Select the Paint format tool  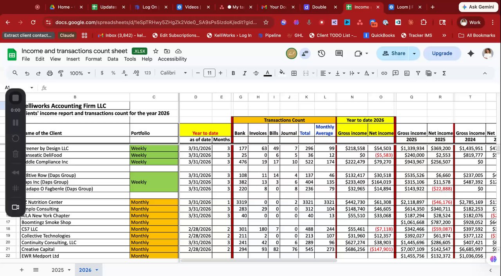tap(61, 73)
